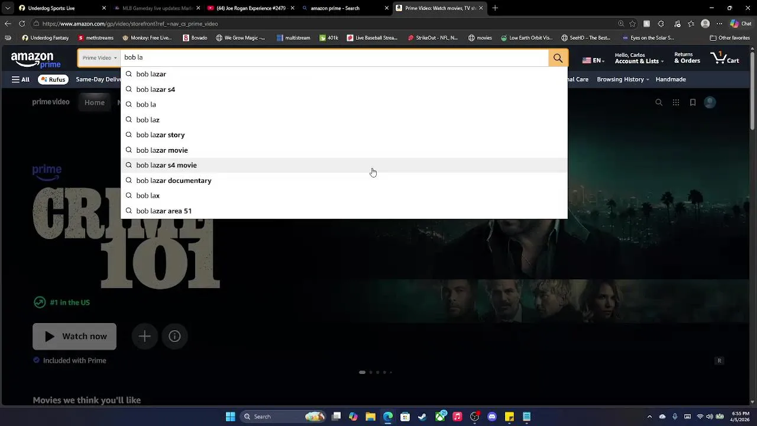Open the Handmade nav link
The height and width of the screenshot is (426, 757).
click(x=671, y=79)
